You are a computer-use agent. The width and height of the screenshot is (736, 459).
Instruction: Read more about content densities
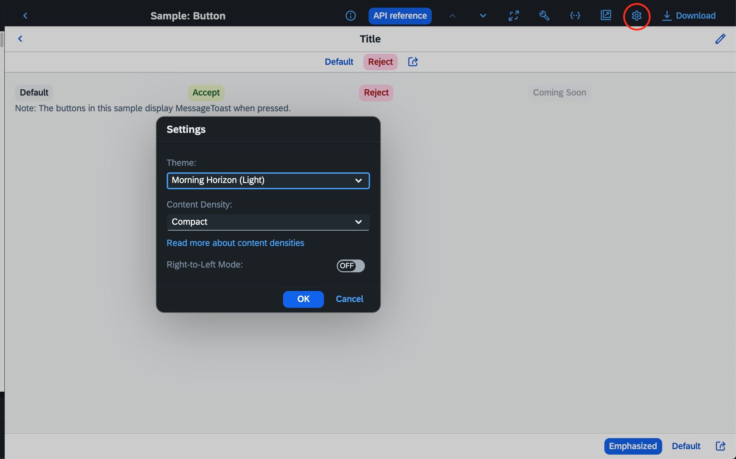[x=235, y=243]
